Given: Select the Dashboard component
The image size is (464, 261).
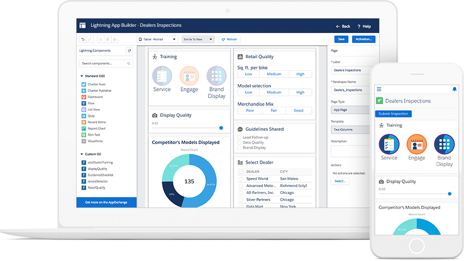Looking at the screenshot, I should (92, 97).
